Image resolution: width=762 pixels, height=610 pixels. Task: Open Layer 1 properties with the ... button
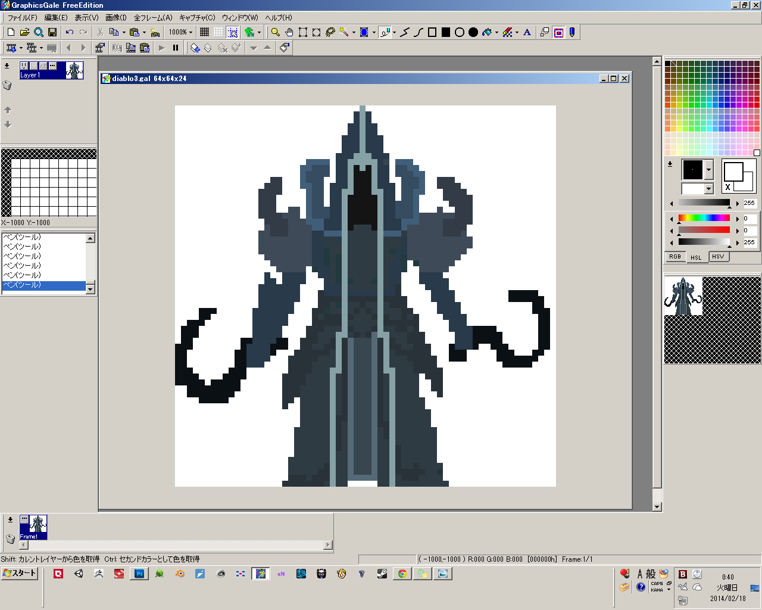(x=53, y=66)
